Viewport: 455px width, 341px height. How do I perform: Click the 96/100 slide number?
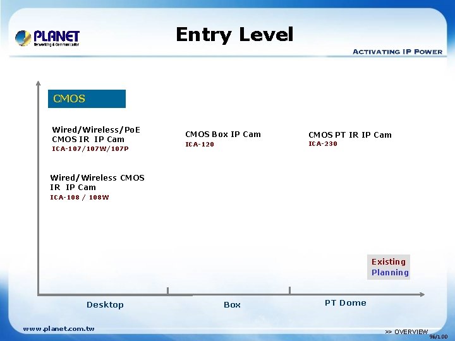click(x=439, y=337)
